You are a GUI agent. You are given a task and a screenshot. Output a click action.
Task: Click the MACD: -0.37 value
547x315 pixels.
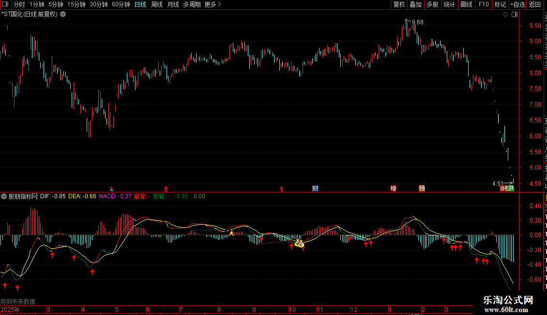[x=115, y=196]
